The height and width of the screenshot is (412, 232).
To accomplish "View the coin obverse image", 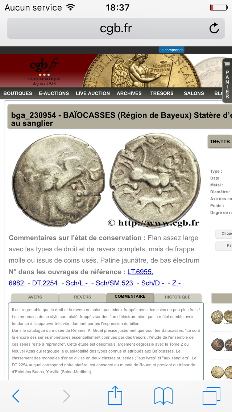I will pyautogui.click(x=58, y=180).
